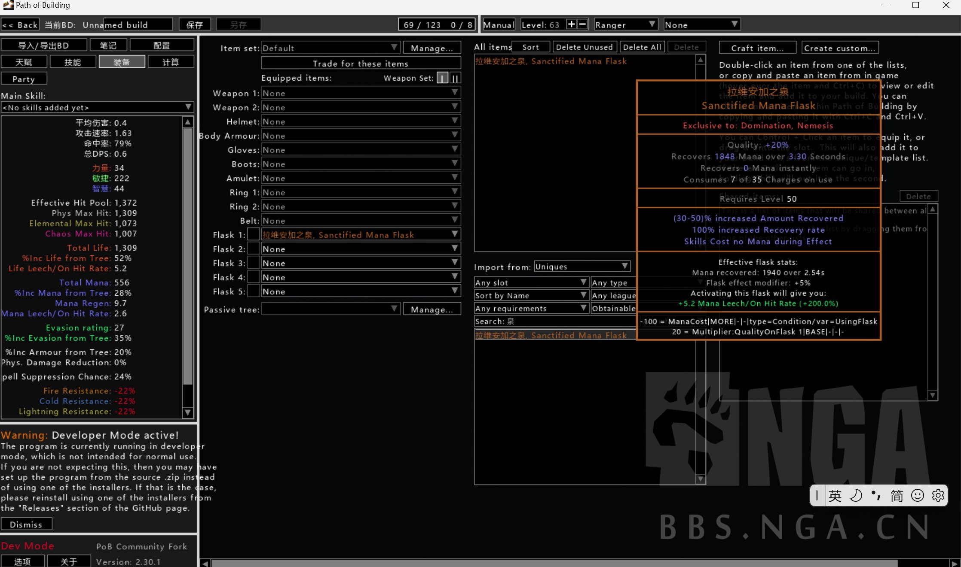Enable the Flask 1 checkbox
The height and width of the screenshot is (567, 961).
point(254,235)
